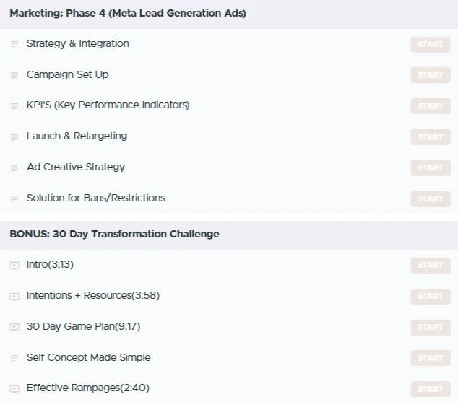Collapse the Marketing: Phase 4 section header
The image size is (458, 402).
click(x=128, y=14)
